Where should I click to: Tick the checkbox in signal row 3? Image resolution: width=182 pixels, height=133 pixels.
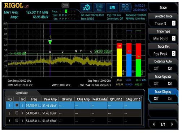click(x=17, y=120)
